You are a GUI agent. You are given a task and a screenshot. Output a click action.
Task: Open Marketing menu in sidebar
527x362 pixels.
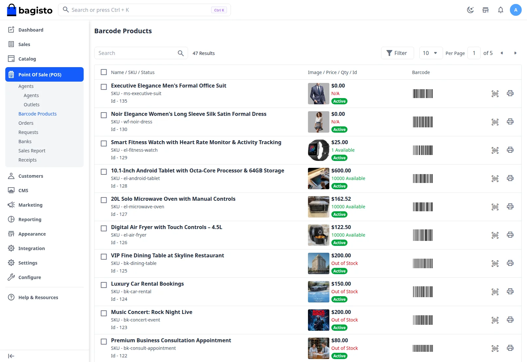pyautogui.click(x=44, y=205)
